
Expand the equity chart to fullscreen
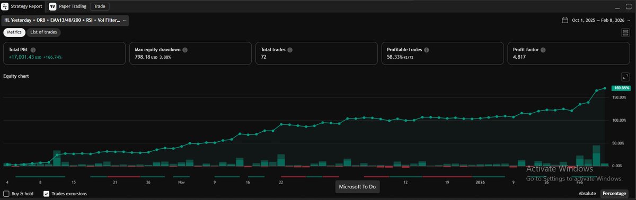[626, 77]
